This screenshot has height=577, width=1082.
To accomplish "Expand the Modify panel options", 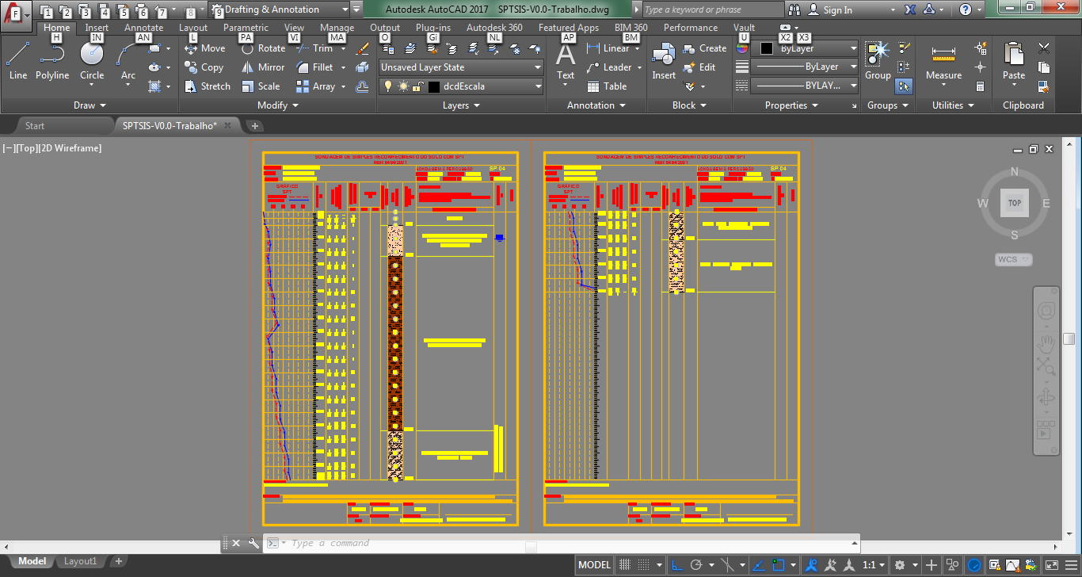I will [278, 105].
